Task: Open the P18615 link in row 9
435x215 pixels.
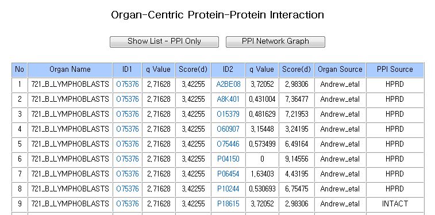Action: tap(228, 204)
